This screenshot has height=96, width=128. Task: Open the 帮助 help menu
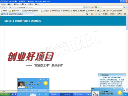(x=37, y=4)
